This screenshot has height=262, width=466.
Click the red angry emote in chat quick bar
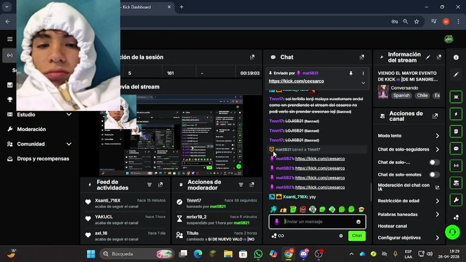[x=303, y=209]
